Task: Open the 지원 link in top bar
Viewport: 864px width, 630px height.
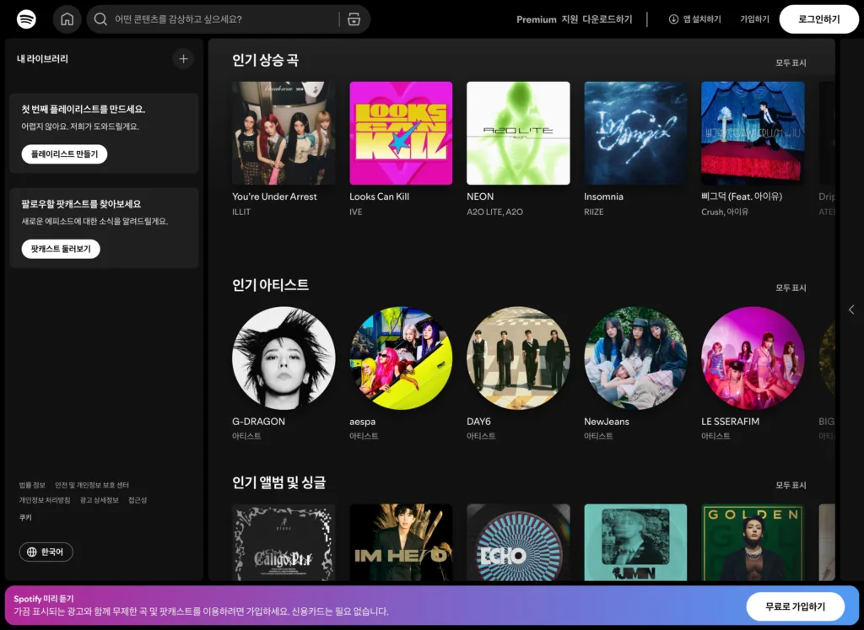Action: pos(570,19)
